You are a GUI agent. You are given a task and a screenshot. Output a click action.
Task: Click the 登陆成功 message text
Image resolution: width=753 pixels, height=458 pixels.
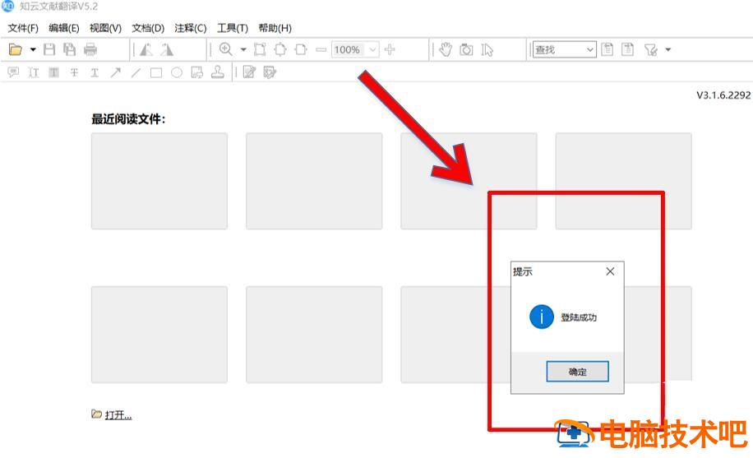(x=579, y=317)
